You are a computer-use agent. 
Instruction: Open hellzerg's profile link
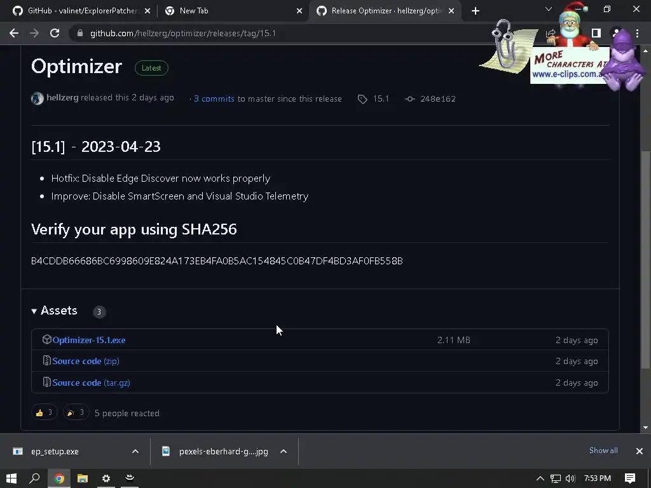click(x=62, y=97)
